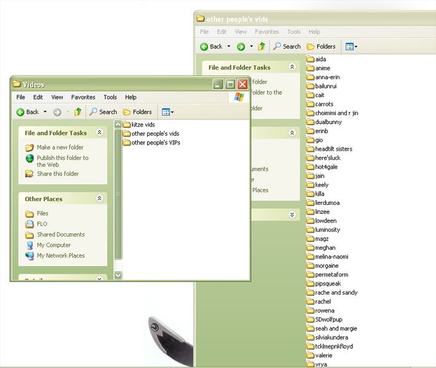Click Back in other people's vids window
This screenshot has height=368, width=436.
point(211,47)
